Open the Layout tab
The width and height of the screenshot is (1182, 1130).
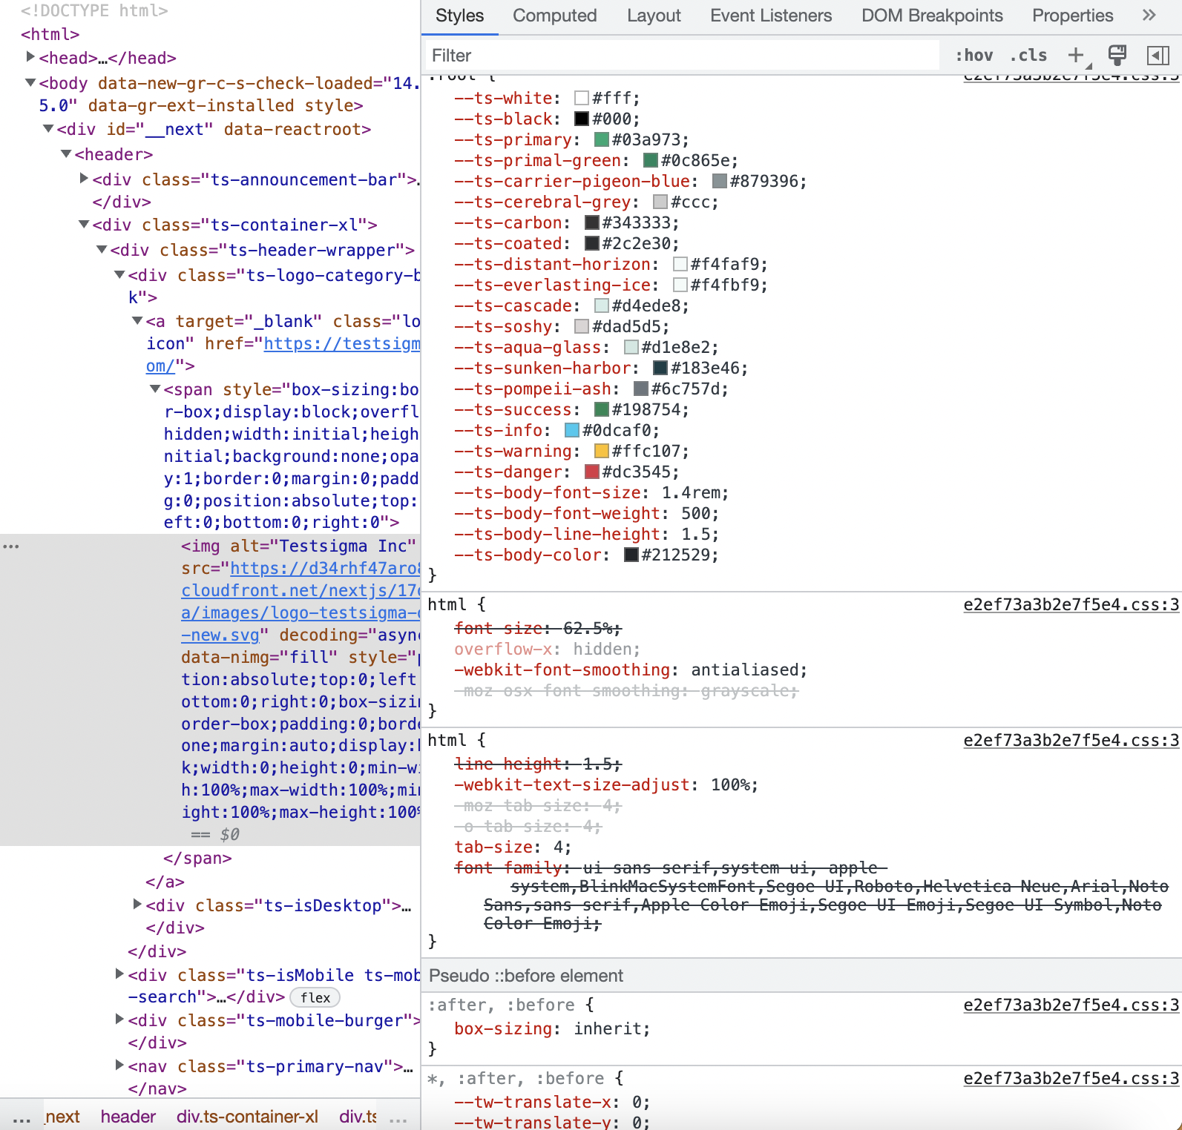coord(654,16)
